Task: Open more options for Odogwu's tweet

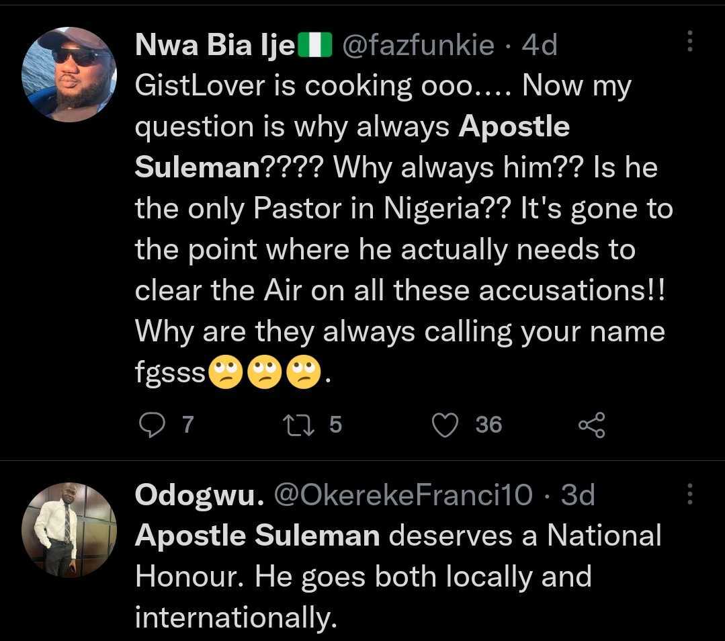Action: 690,495
